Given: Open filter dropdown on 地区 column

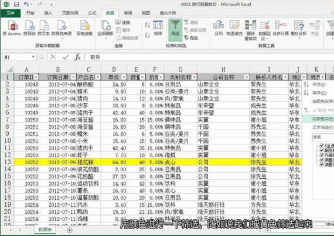Looking at the screenshot, I should (x=304, y=77).
